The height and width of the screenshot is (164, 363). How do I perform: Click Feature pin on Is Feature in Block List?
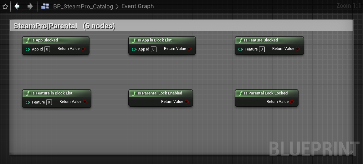pos(28,102)
